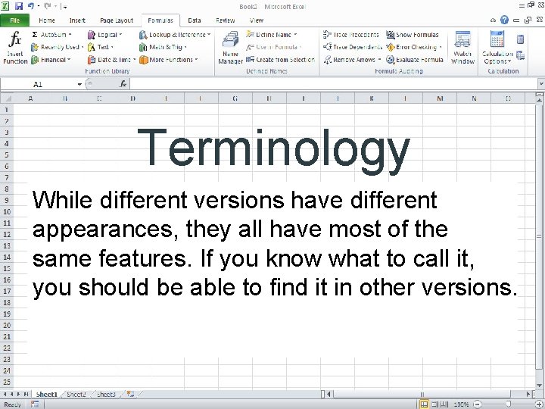Click the zoom out minus button
This screenshot has width=545, height=409.
pyautogui.click(x=478, y=404)
